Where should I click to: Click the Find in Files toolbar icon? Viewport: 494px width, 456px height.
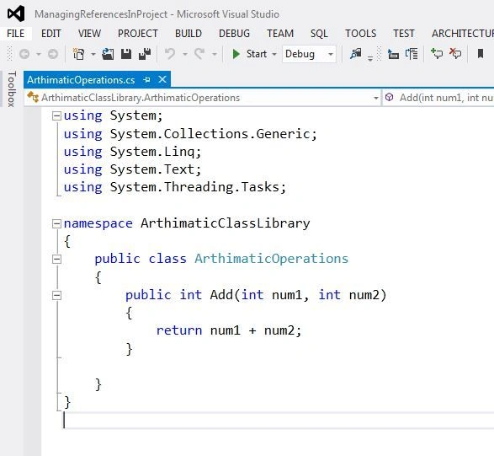pyautogui.click(x=356, y=54)
